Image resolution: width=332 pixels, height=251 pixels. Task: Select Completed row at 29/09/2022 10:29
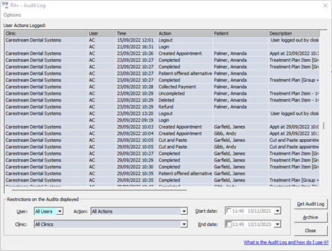tap(162, 161)
